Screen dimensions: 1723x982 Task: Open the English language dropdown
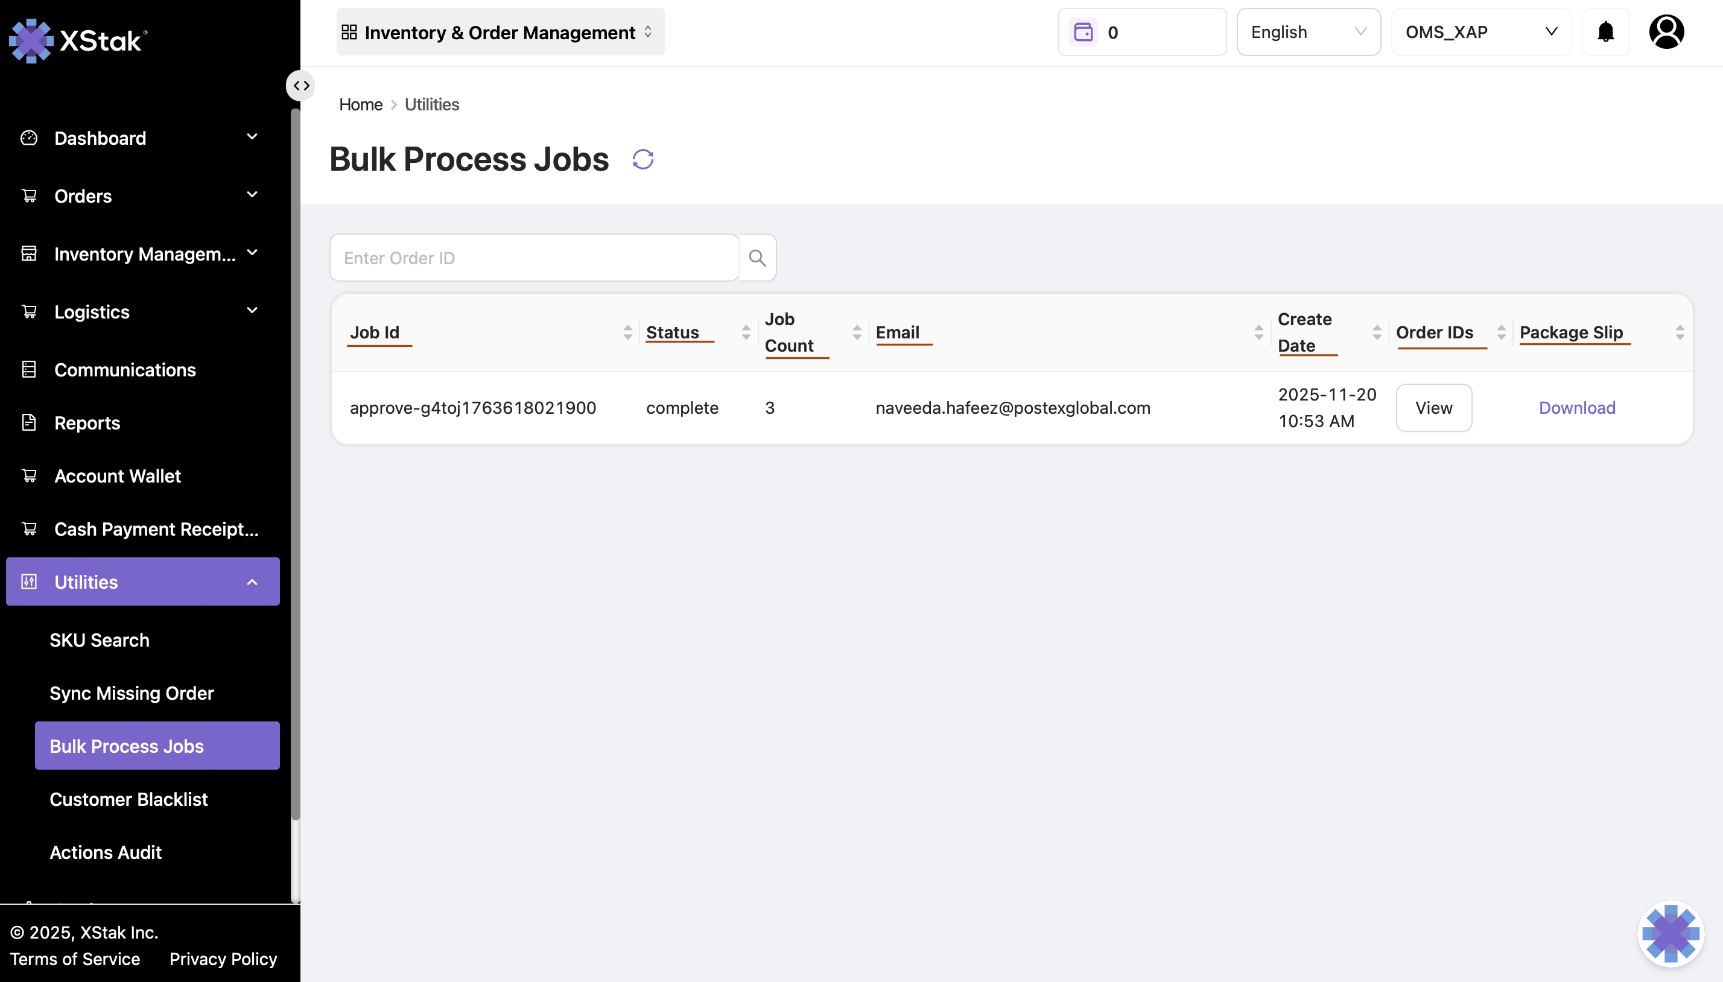(x=1307, y=32)
